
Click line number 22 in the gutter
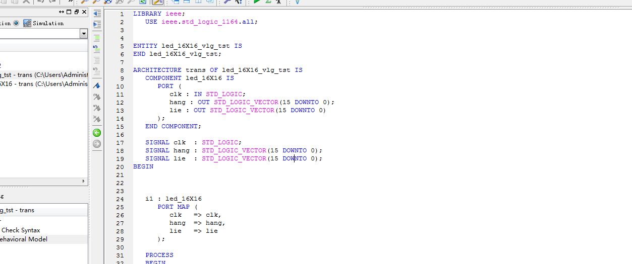point(120,183)
